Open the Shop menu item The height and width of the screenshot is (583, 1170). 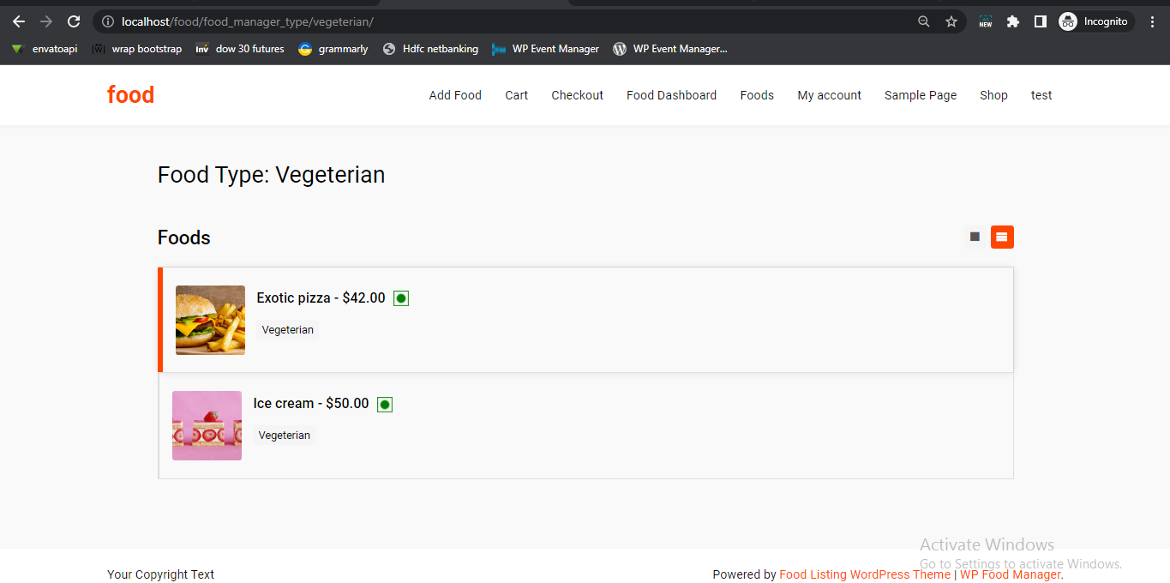(x=993, y=95)
